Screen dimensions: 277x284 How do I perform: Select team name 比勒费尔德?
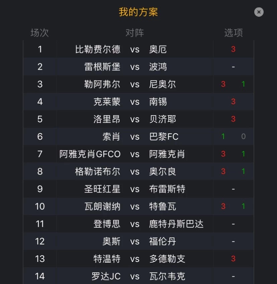(x=98, y=49)
